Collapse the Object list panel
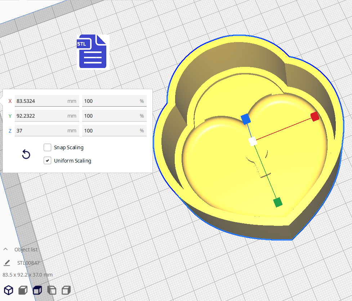Viewport: 352px width, 301px height. pos(6,249)
